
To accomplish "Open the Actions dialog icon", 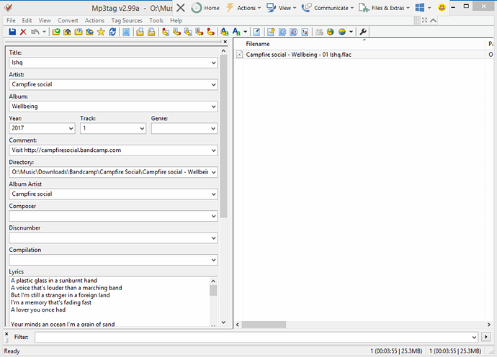I will click(x=225, y=32).
